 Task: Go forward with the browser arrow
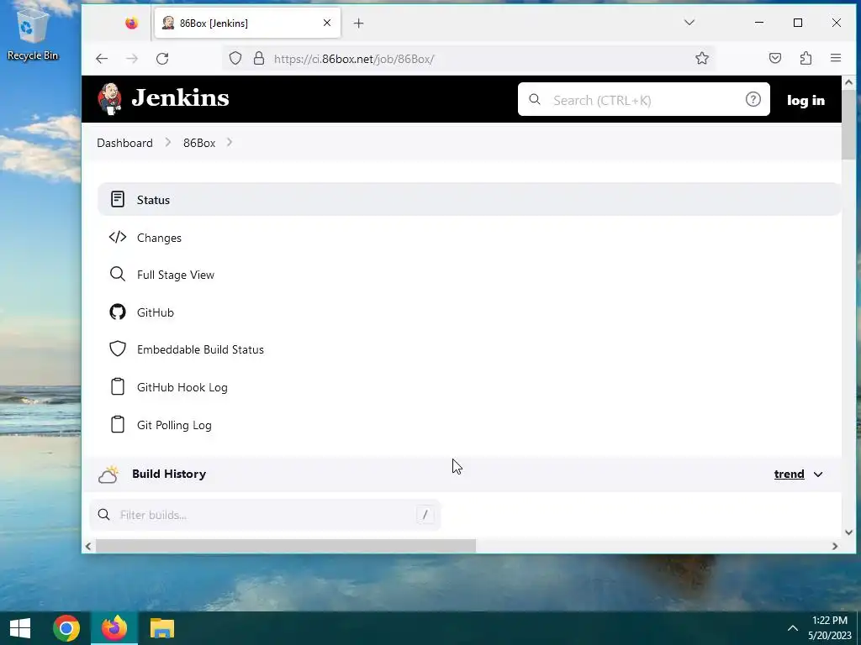tap(132, 59)
